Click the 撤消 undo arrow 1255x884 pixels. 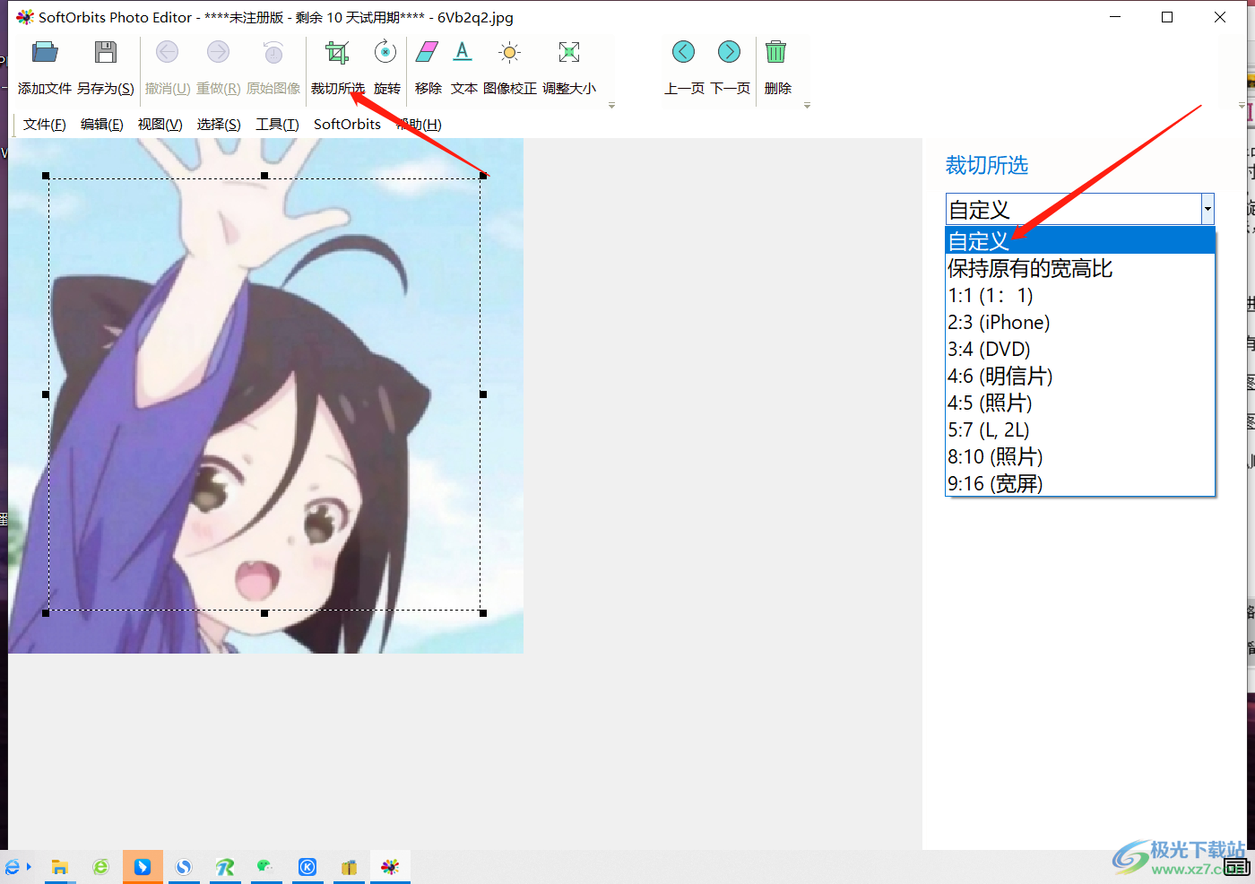tap(168, 52)
